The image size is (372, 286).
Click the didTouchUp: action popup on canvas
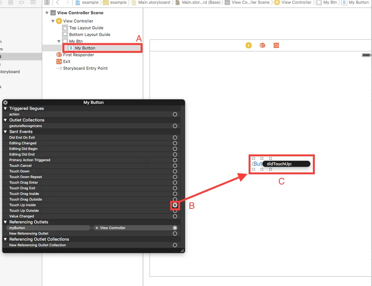click(286, 164)
